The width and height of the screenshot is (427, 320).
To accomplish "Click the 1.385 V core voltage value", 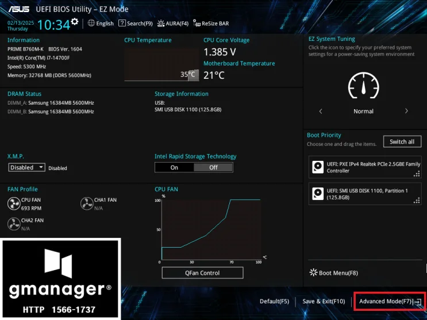I will pyautogui.click(x=220, y=52).
